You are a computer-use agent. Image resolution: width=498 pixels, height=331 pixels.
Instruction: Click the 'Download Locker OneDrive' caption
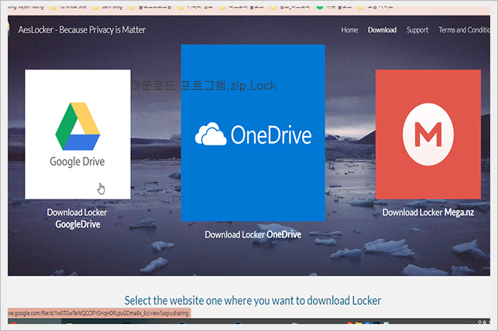pos(252,234)
